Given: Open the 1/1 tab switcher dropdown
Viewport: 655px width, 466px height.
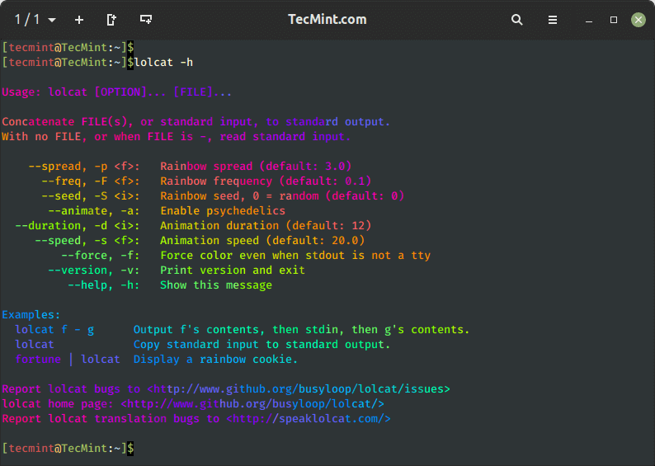Looking at the screenshot, I should [x=35, y=20].
